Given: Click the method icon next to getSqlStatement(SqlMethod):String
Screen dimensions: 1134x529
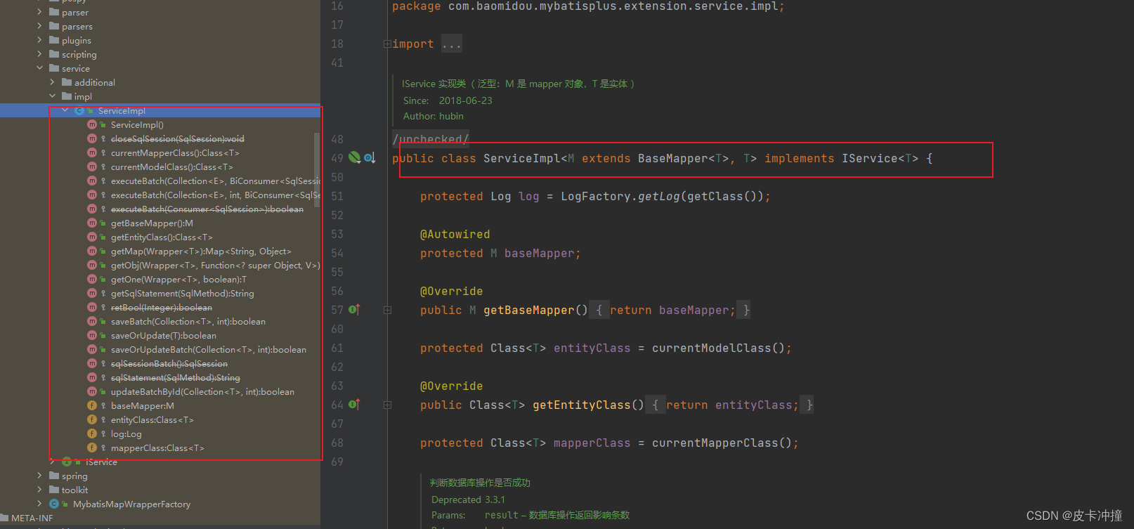Looking at the screenshot, I should pyautogui.click(x=92, y=294).
